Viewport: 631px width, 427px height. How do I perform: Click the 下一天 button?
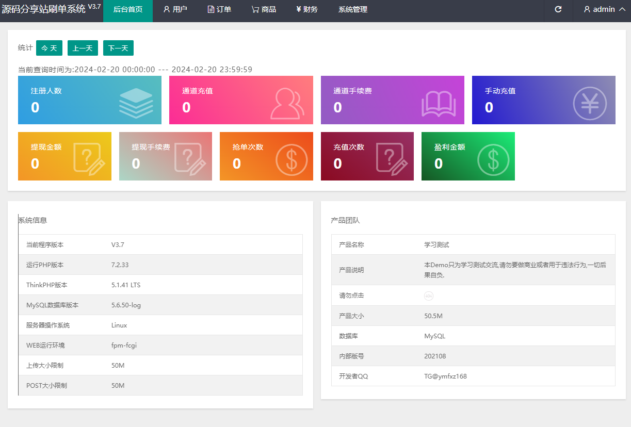(x=118, y=48)
